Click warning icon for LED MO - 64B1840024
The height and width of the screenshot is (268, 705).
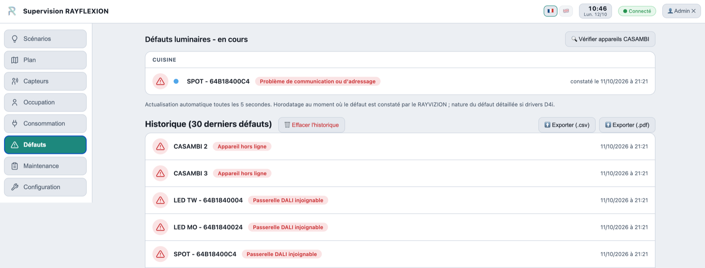(x=160, y=227)
